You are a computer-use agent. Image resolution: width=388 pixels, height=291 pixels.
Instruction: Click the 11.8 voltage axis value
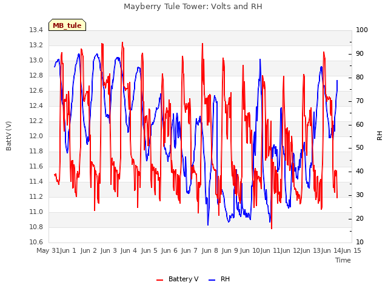(x=36, y=151)
